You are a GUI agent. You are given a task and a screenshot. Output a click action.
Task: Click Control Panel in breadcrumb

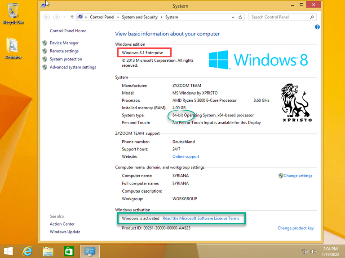(x=102, y=17)
